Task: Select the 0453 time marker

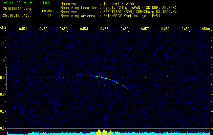Action: tap(64, 29)
